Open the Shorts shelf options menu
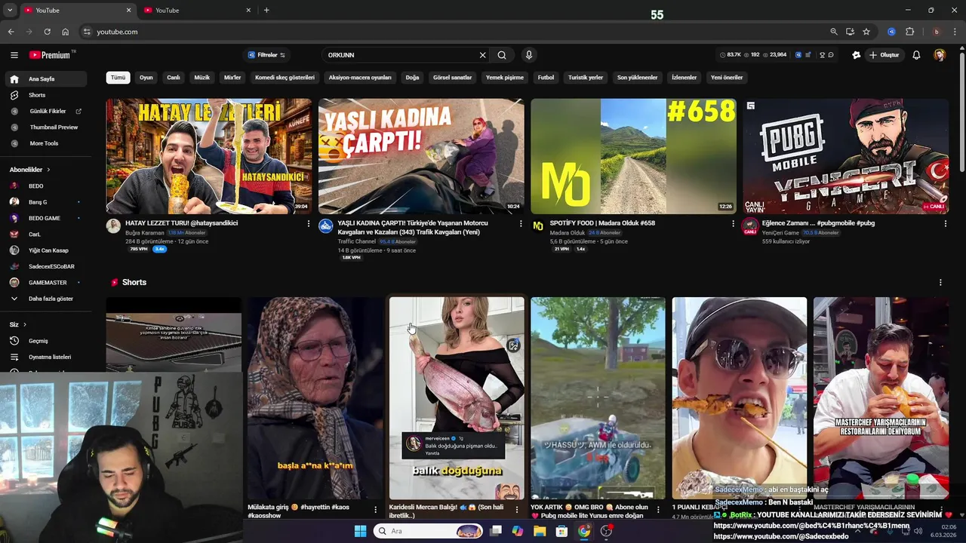This screenshot has height=543, width=966. [940, 282]
